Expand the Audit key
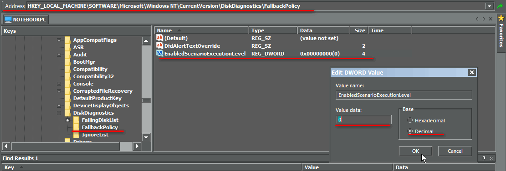 [x=59, y=55]
